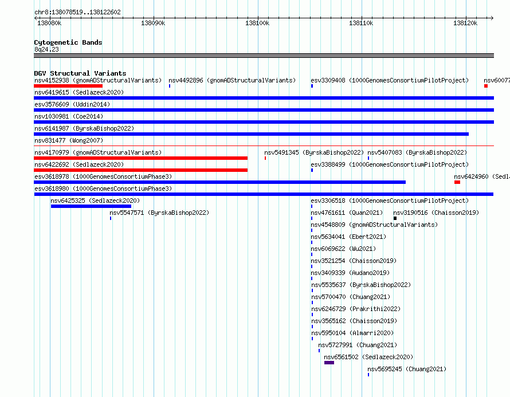
Task: Click blue bar under nsv6425325
Action: tap(91, 206)
